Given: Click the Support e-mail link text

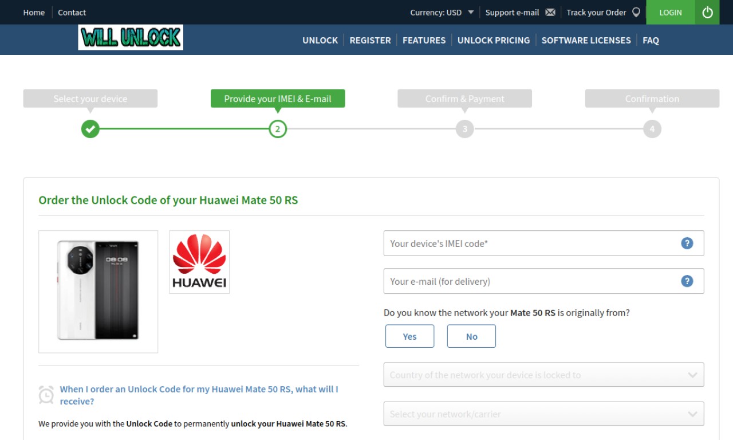Looking at the screenshot, I should (x=512, y=12).
